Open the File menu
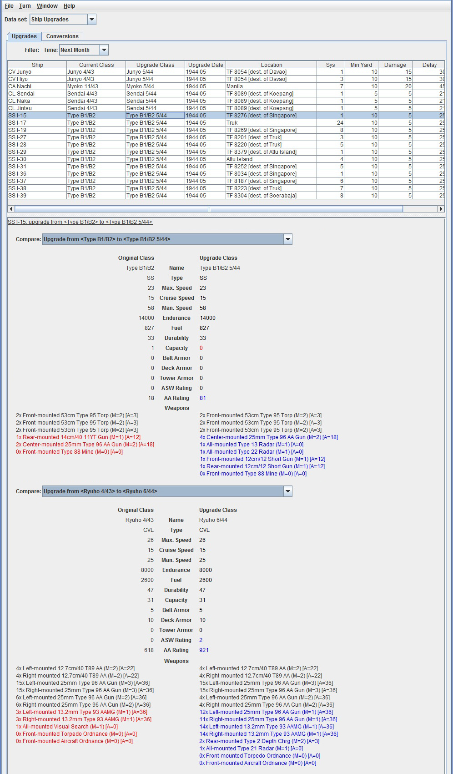 [9, 6]
